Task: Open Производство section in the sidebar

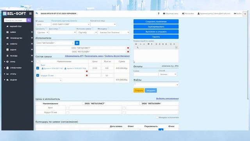Action: 16,38
